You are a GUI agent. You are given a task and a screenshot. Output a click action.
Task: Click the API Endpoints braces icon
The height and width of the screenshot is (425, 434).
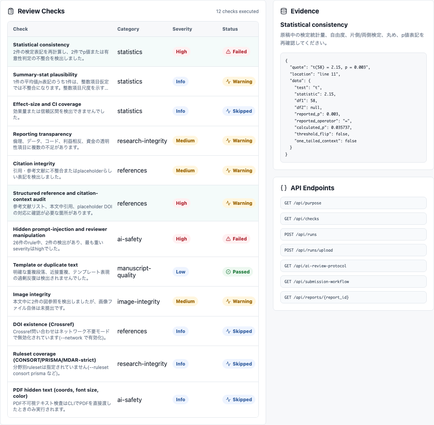click(x=284, y=188)
